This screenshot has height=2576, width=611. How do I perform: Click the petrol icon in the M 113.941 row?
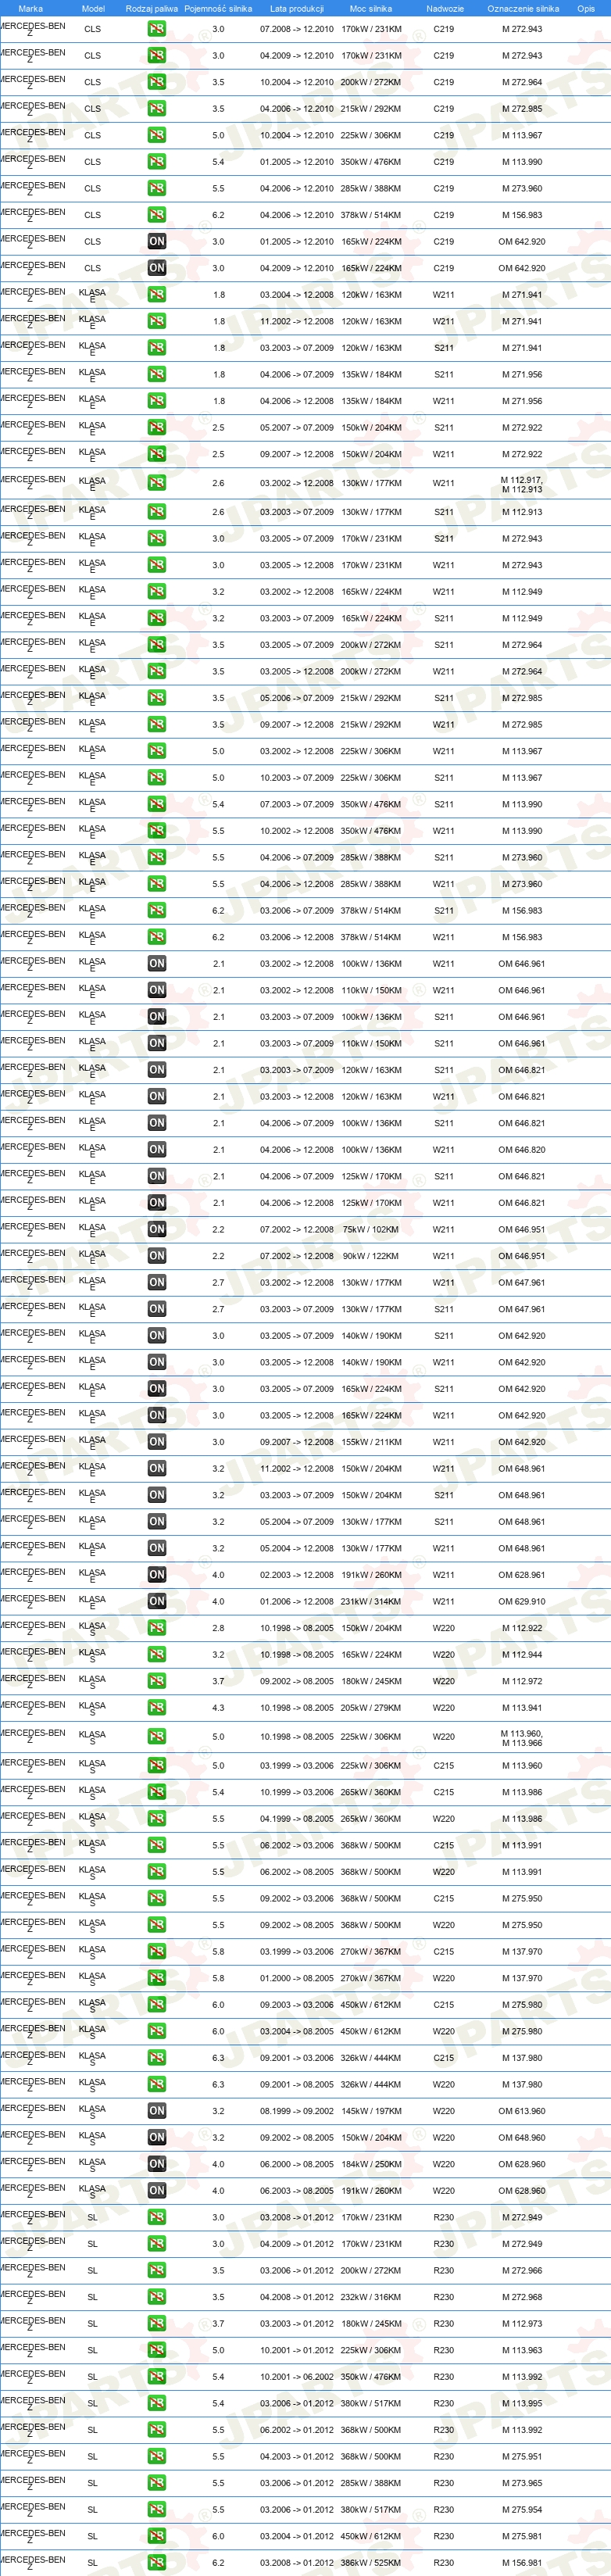157,1708
